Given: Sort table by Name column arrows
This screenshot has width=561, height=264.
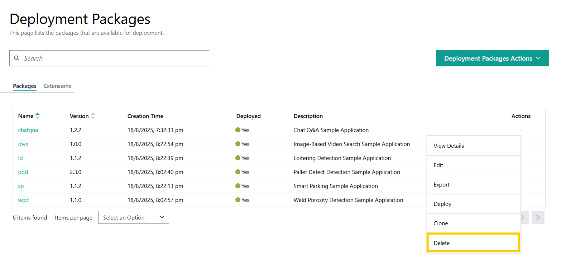Looking at the screenshot, I should [x=37, y=116].
